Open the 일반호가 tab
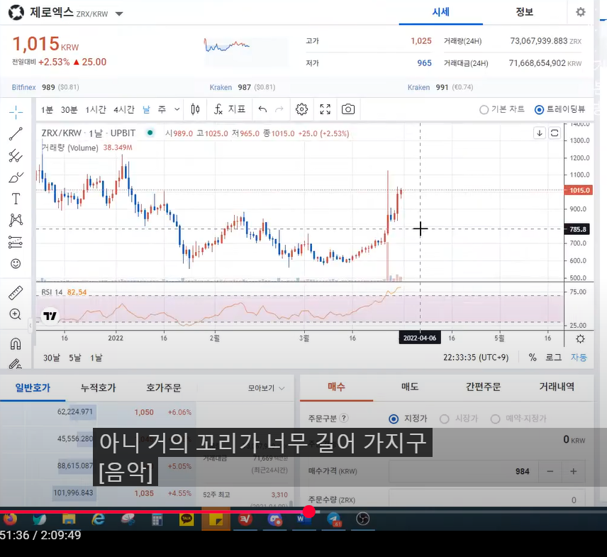Screen dimensions: 607x557 (x=33, y=387)
